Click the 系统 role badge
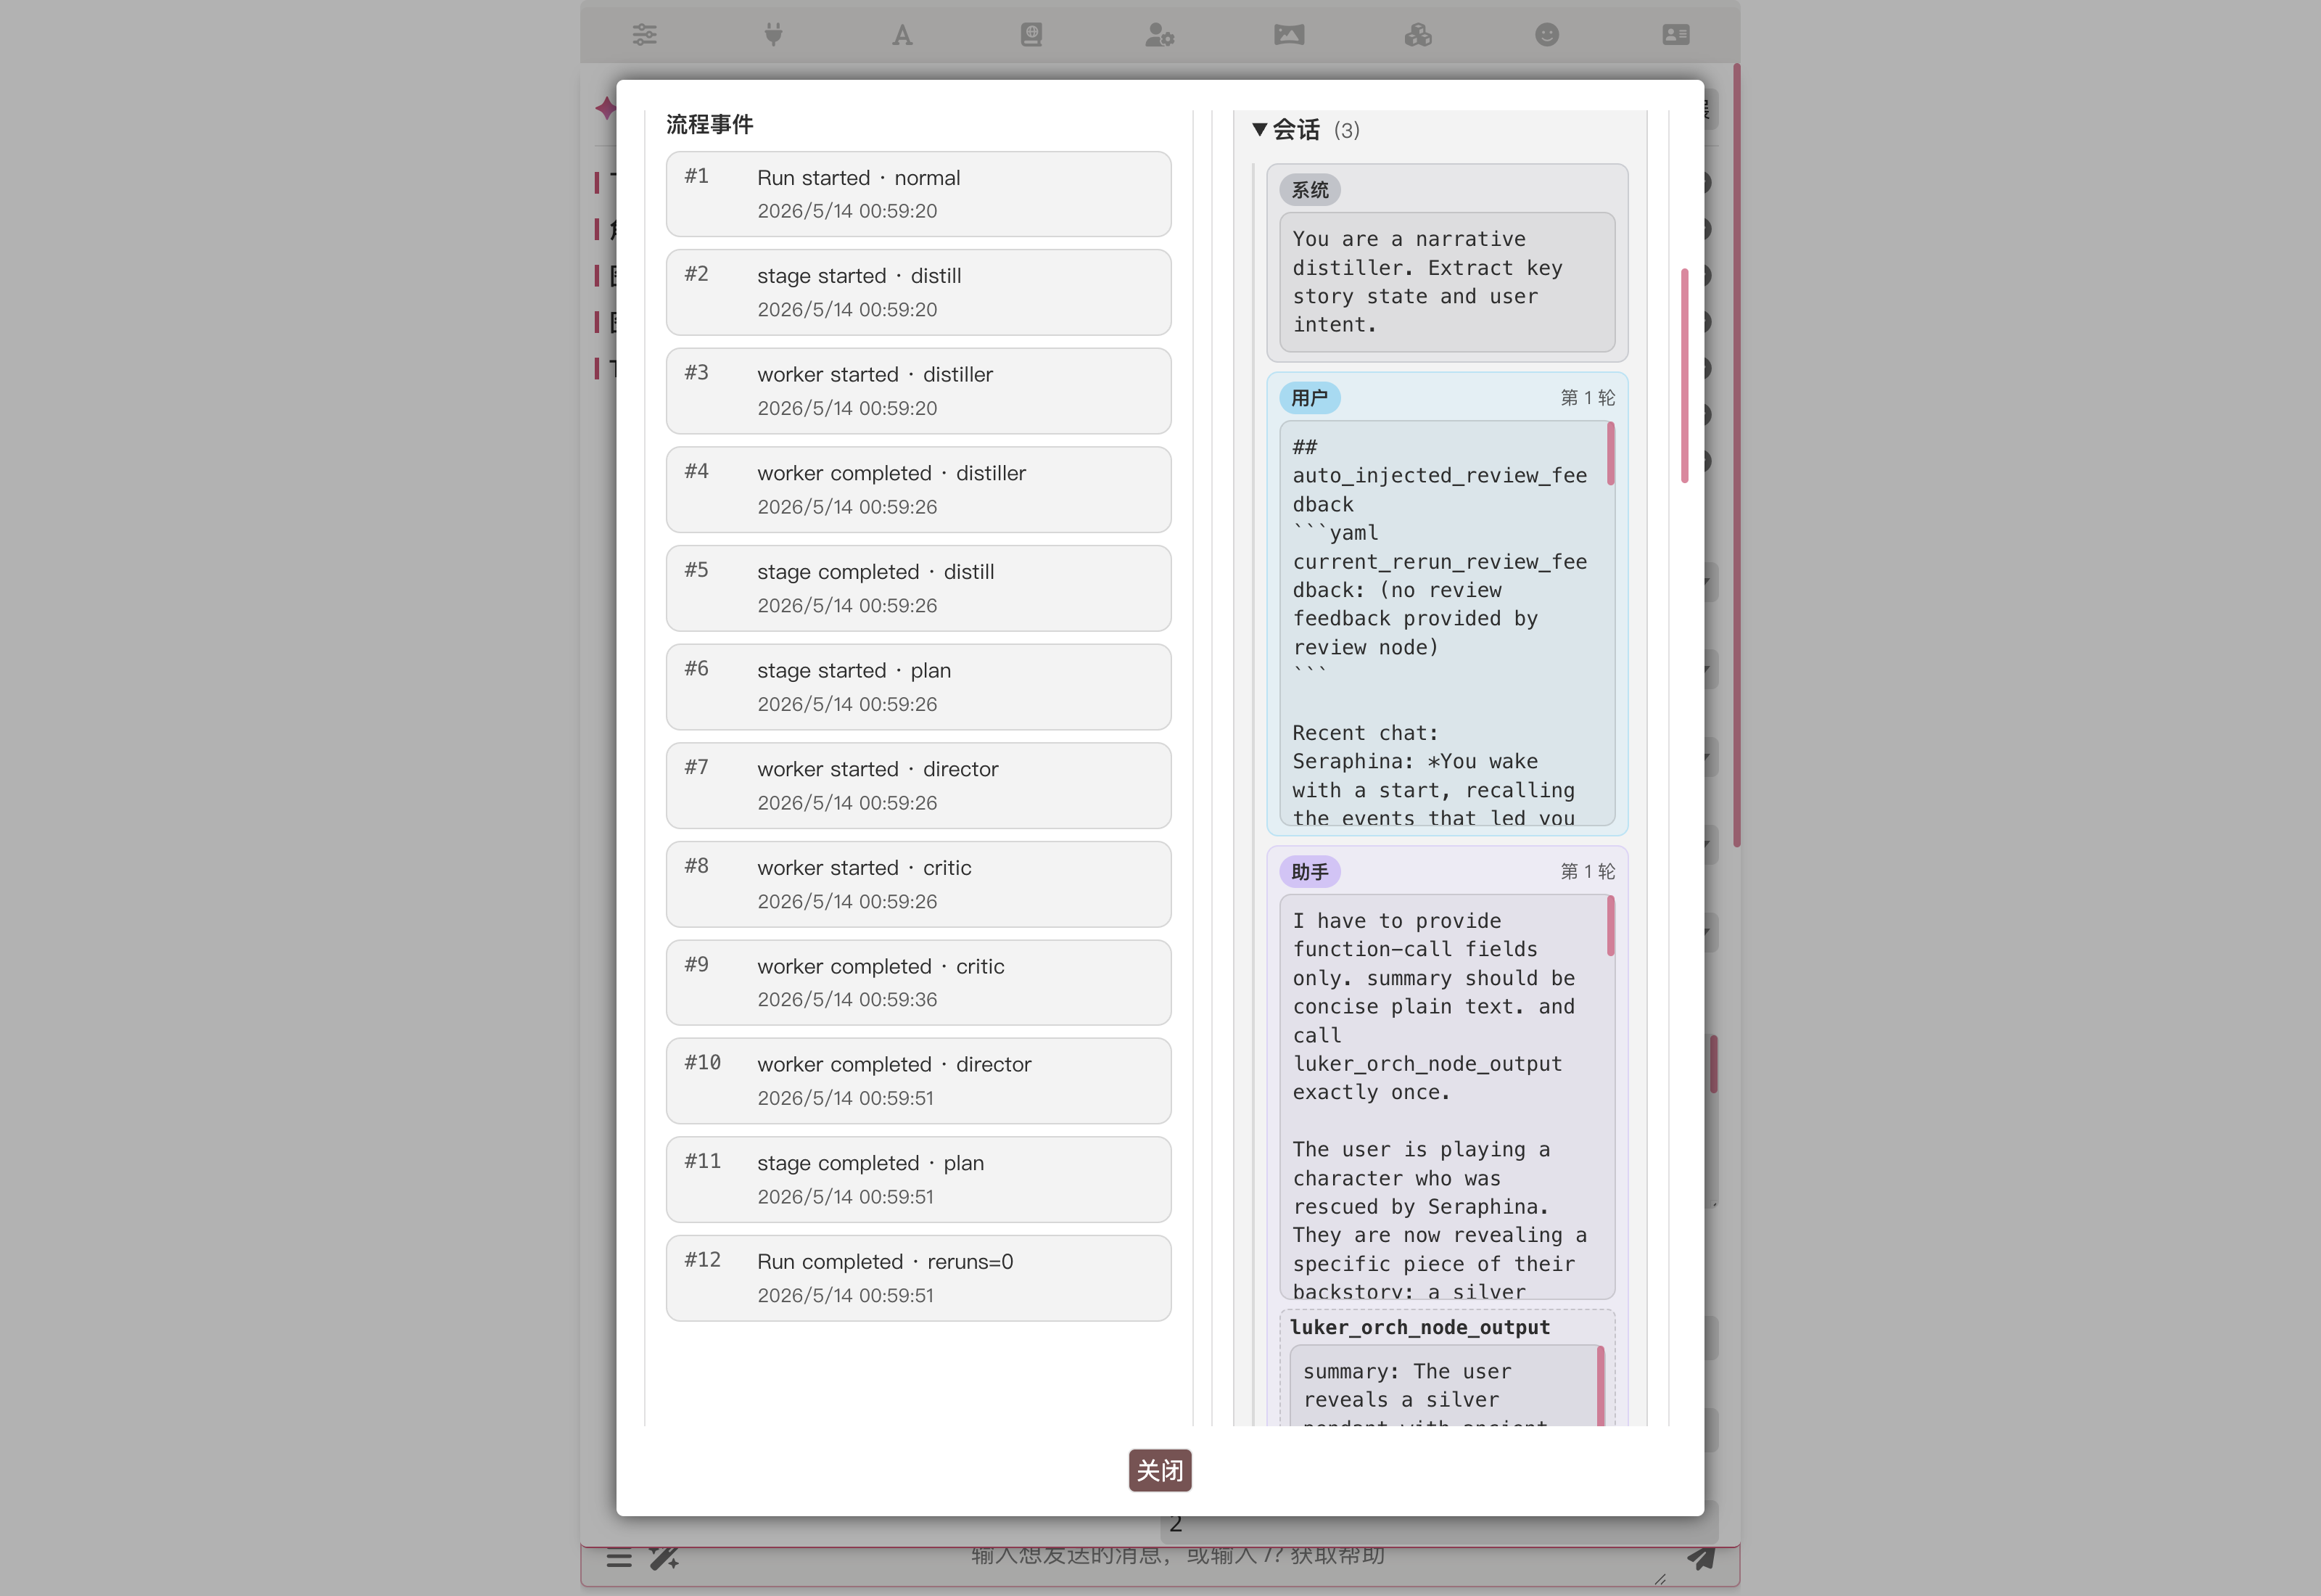The image size is (2321, 1596). (x=1309, y=190)
